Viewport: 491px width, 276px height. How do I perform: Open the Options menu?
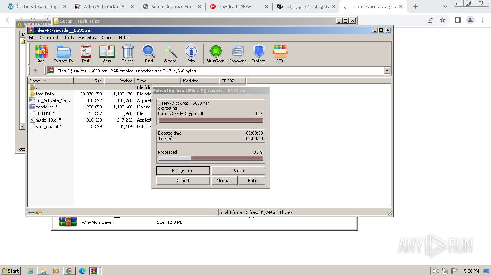click(107, 38)
